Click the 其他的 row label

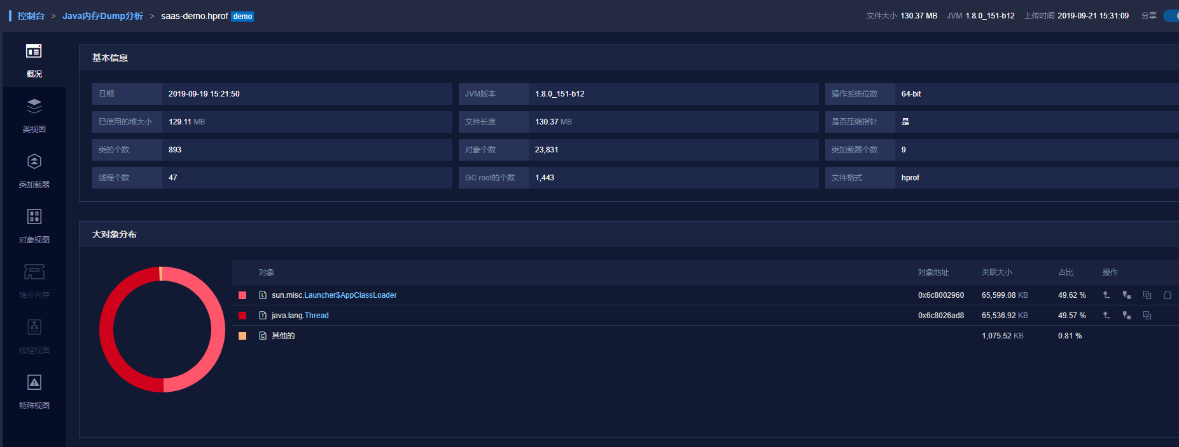tap(283, 336)
